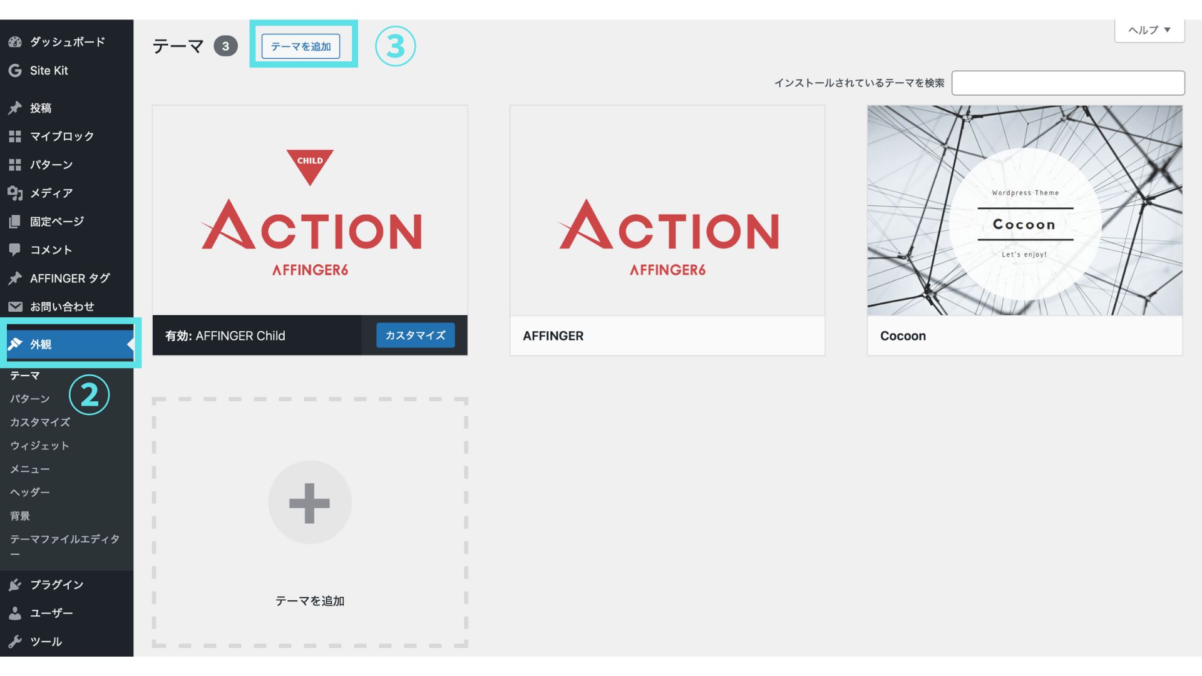Click the pin icon beside AFFINGER タグ
This screenshot has width=1202, height=676.
(15, 278)
